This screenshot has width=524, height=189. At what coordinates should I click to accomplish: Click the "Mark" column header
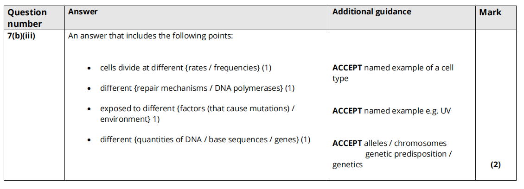(x=490, y=13)
